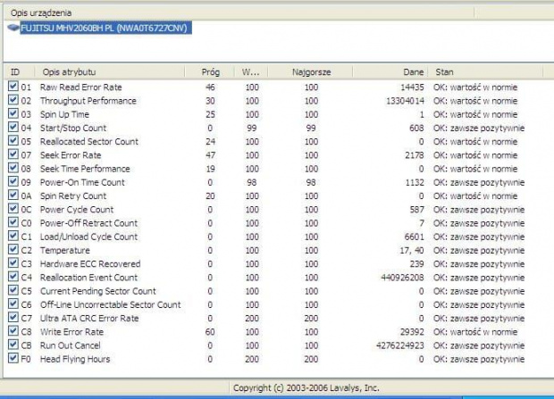Screen dimensions: 554x399
Task: Select the FUJITSU MHV2060BH PL device entry
Action: 105,28
